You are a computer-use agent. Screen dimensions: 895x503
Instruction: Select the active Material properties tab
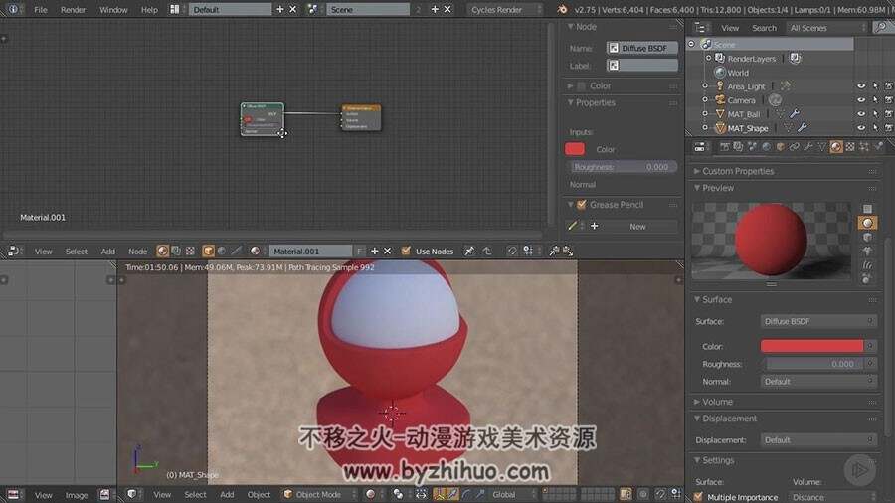[836, 147]
